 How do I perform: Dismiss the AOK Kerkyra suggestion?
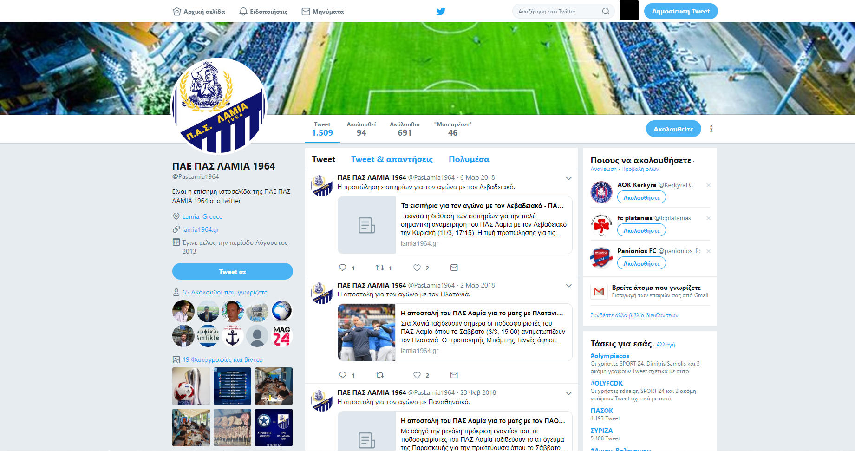tap(708, 185)
